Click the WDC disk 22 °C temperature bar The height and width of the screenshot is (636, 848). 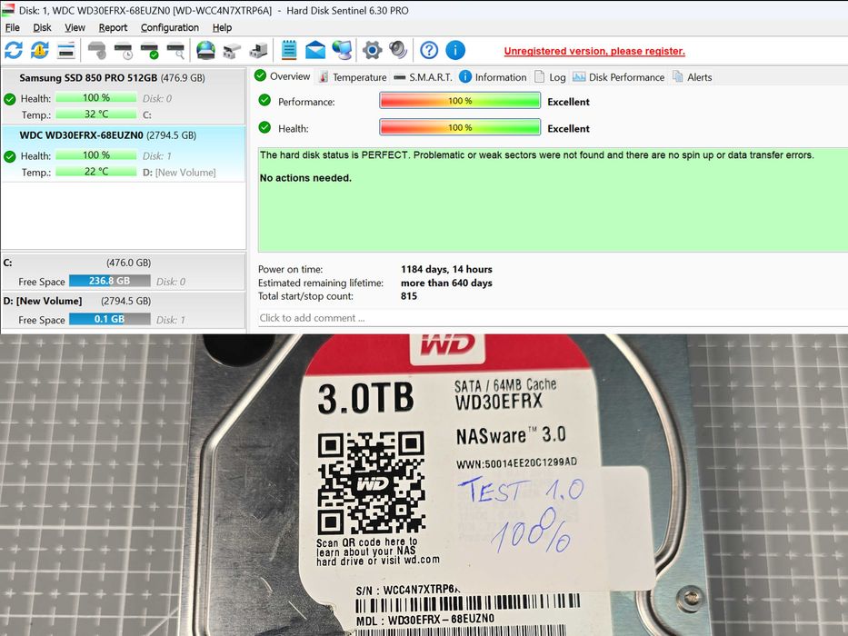point(95,172)
